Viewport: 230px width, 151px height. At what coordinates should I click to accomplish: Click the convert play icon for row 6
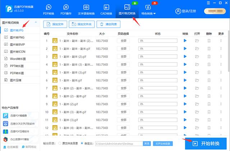185,80
